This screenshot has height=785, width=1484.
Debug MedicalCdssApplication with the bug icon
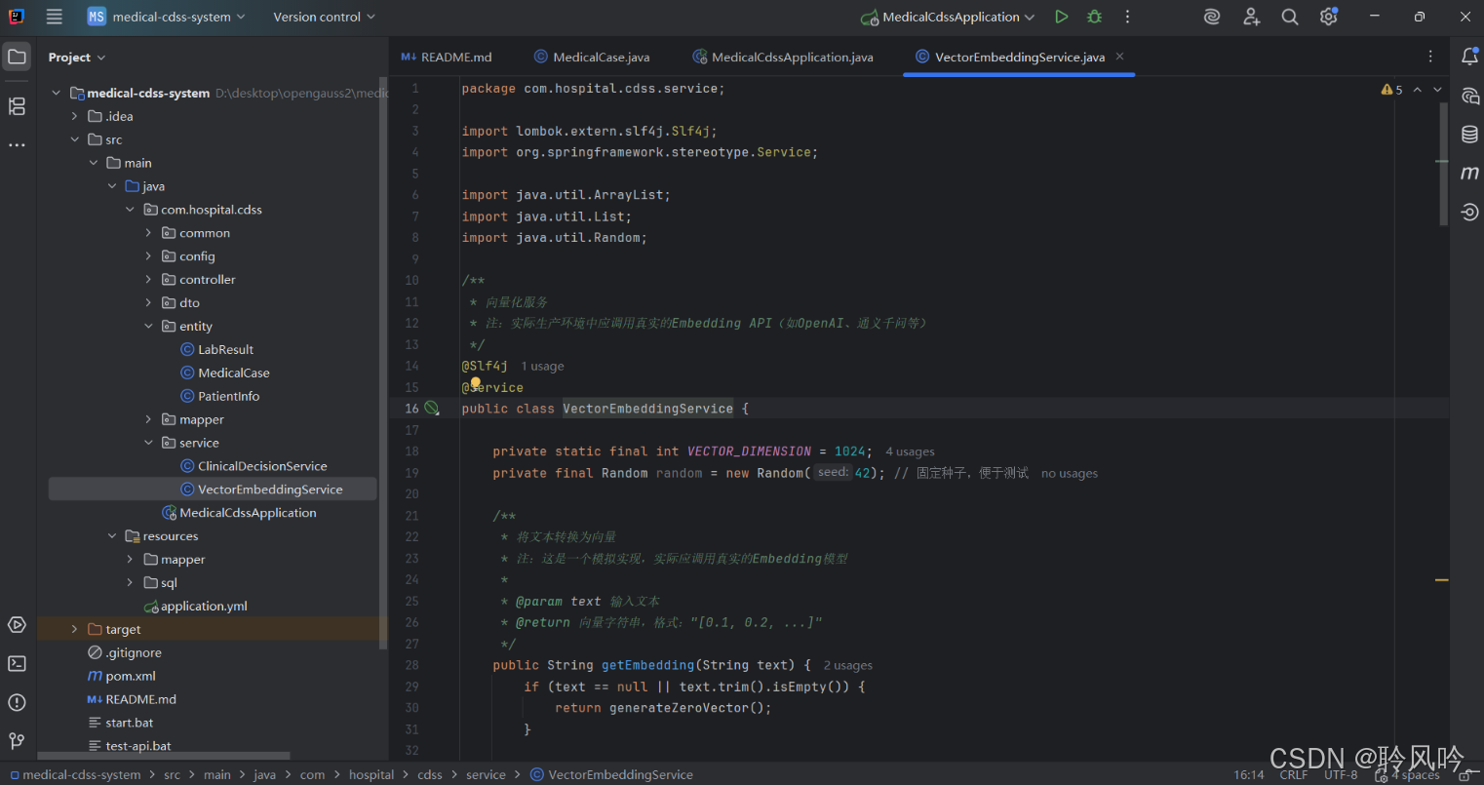1094,17
